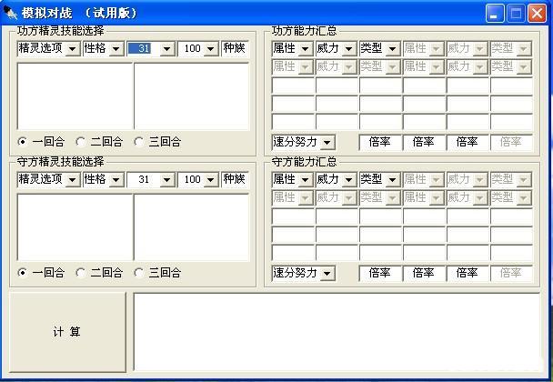This screenshot has width=553, height=382.
Task: Expand the 31 dropdown in 守方 section
Action: [x=167, y=179]
